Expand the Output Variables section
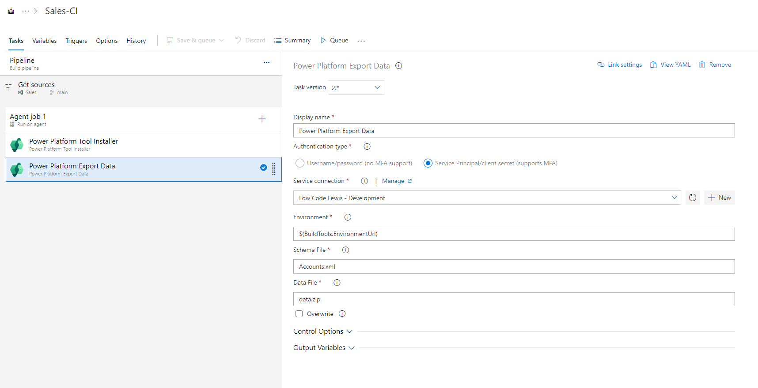This screenshot has width=758, height=388. point(324,348)
